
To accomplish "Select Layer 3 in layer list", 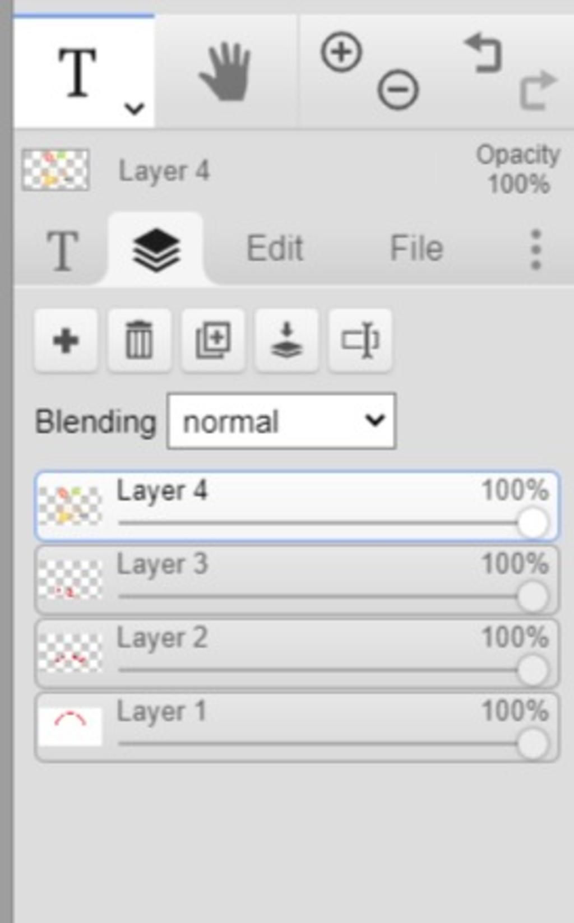I will point(297,581).
